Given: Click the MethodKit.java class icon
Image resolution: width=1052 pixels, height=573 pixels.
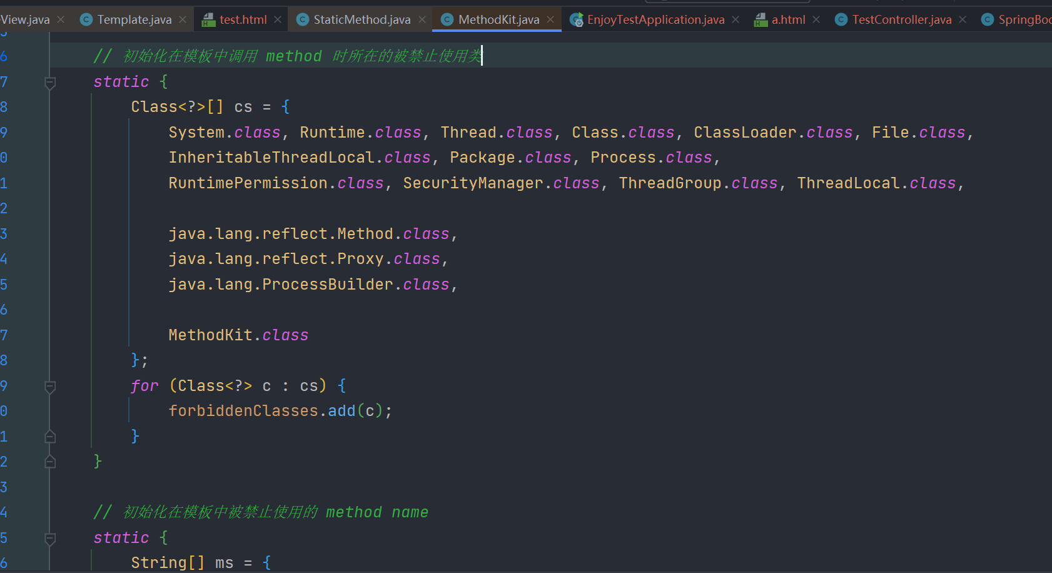Looking at the screenshot, I should coord(447,20).
